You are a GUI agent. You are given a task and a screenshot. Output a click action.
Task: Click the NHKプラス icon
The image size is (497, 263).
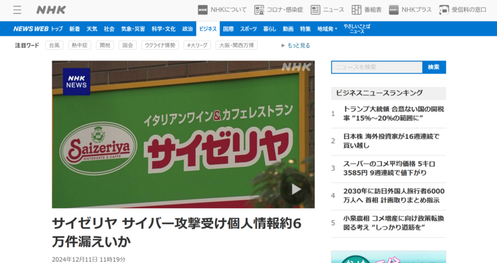pos(394,10)
